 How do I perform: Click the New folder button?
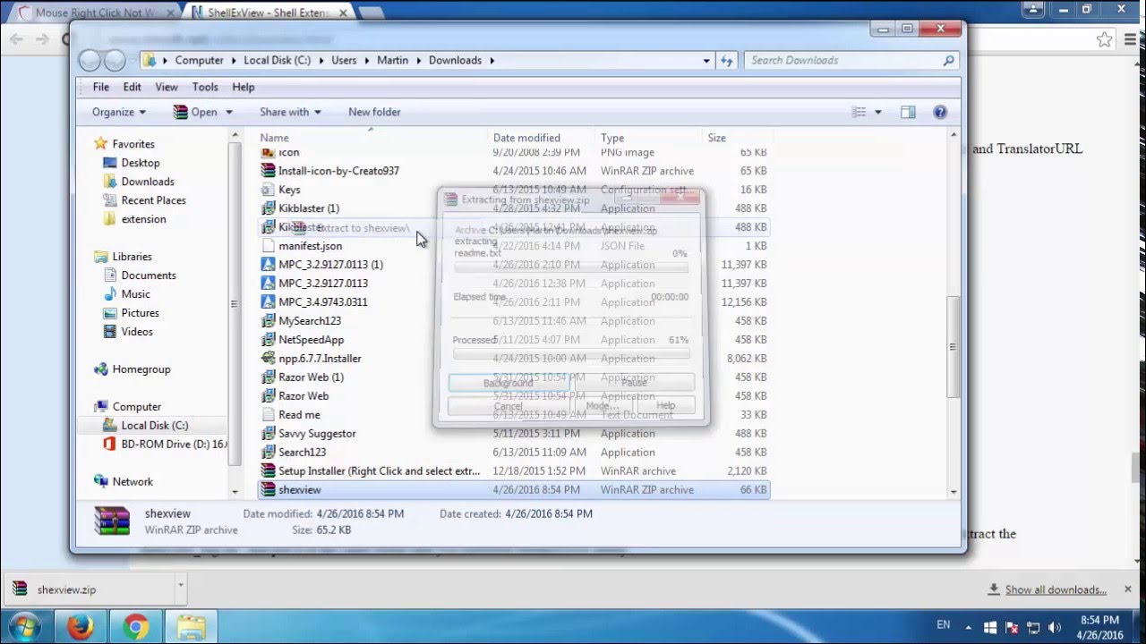pyautogui.click(x=374, y=112)
